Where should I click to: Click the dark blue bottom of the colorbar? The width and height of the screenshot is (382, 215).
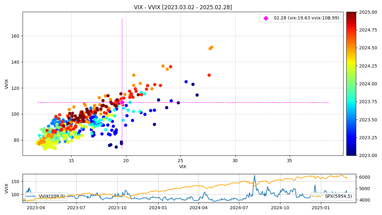tap(351, 153)
